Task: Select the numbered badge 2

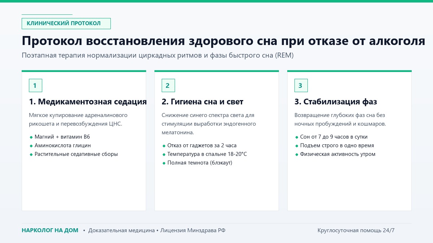Action: (x=168, y=86)
